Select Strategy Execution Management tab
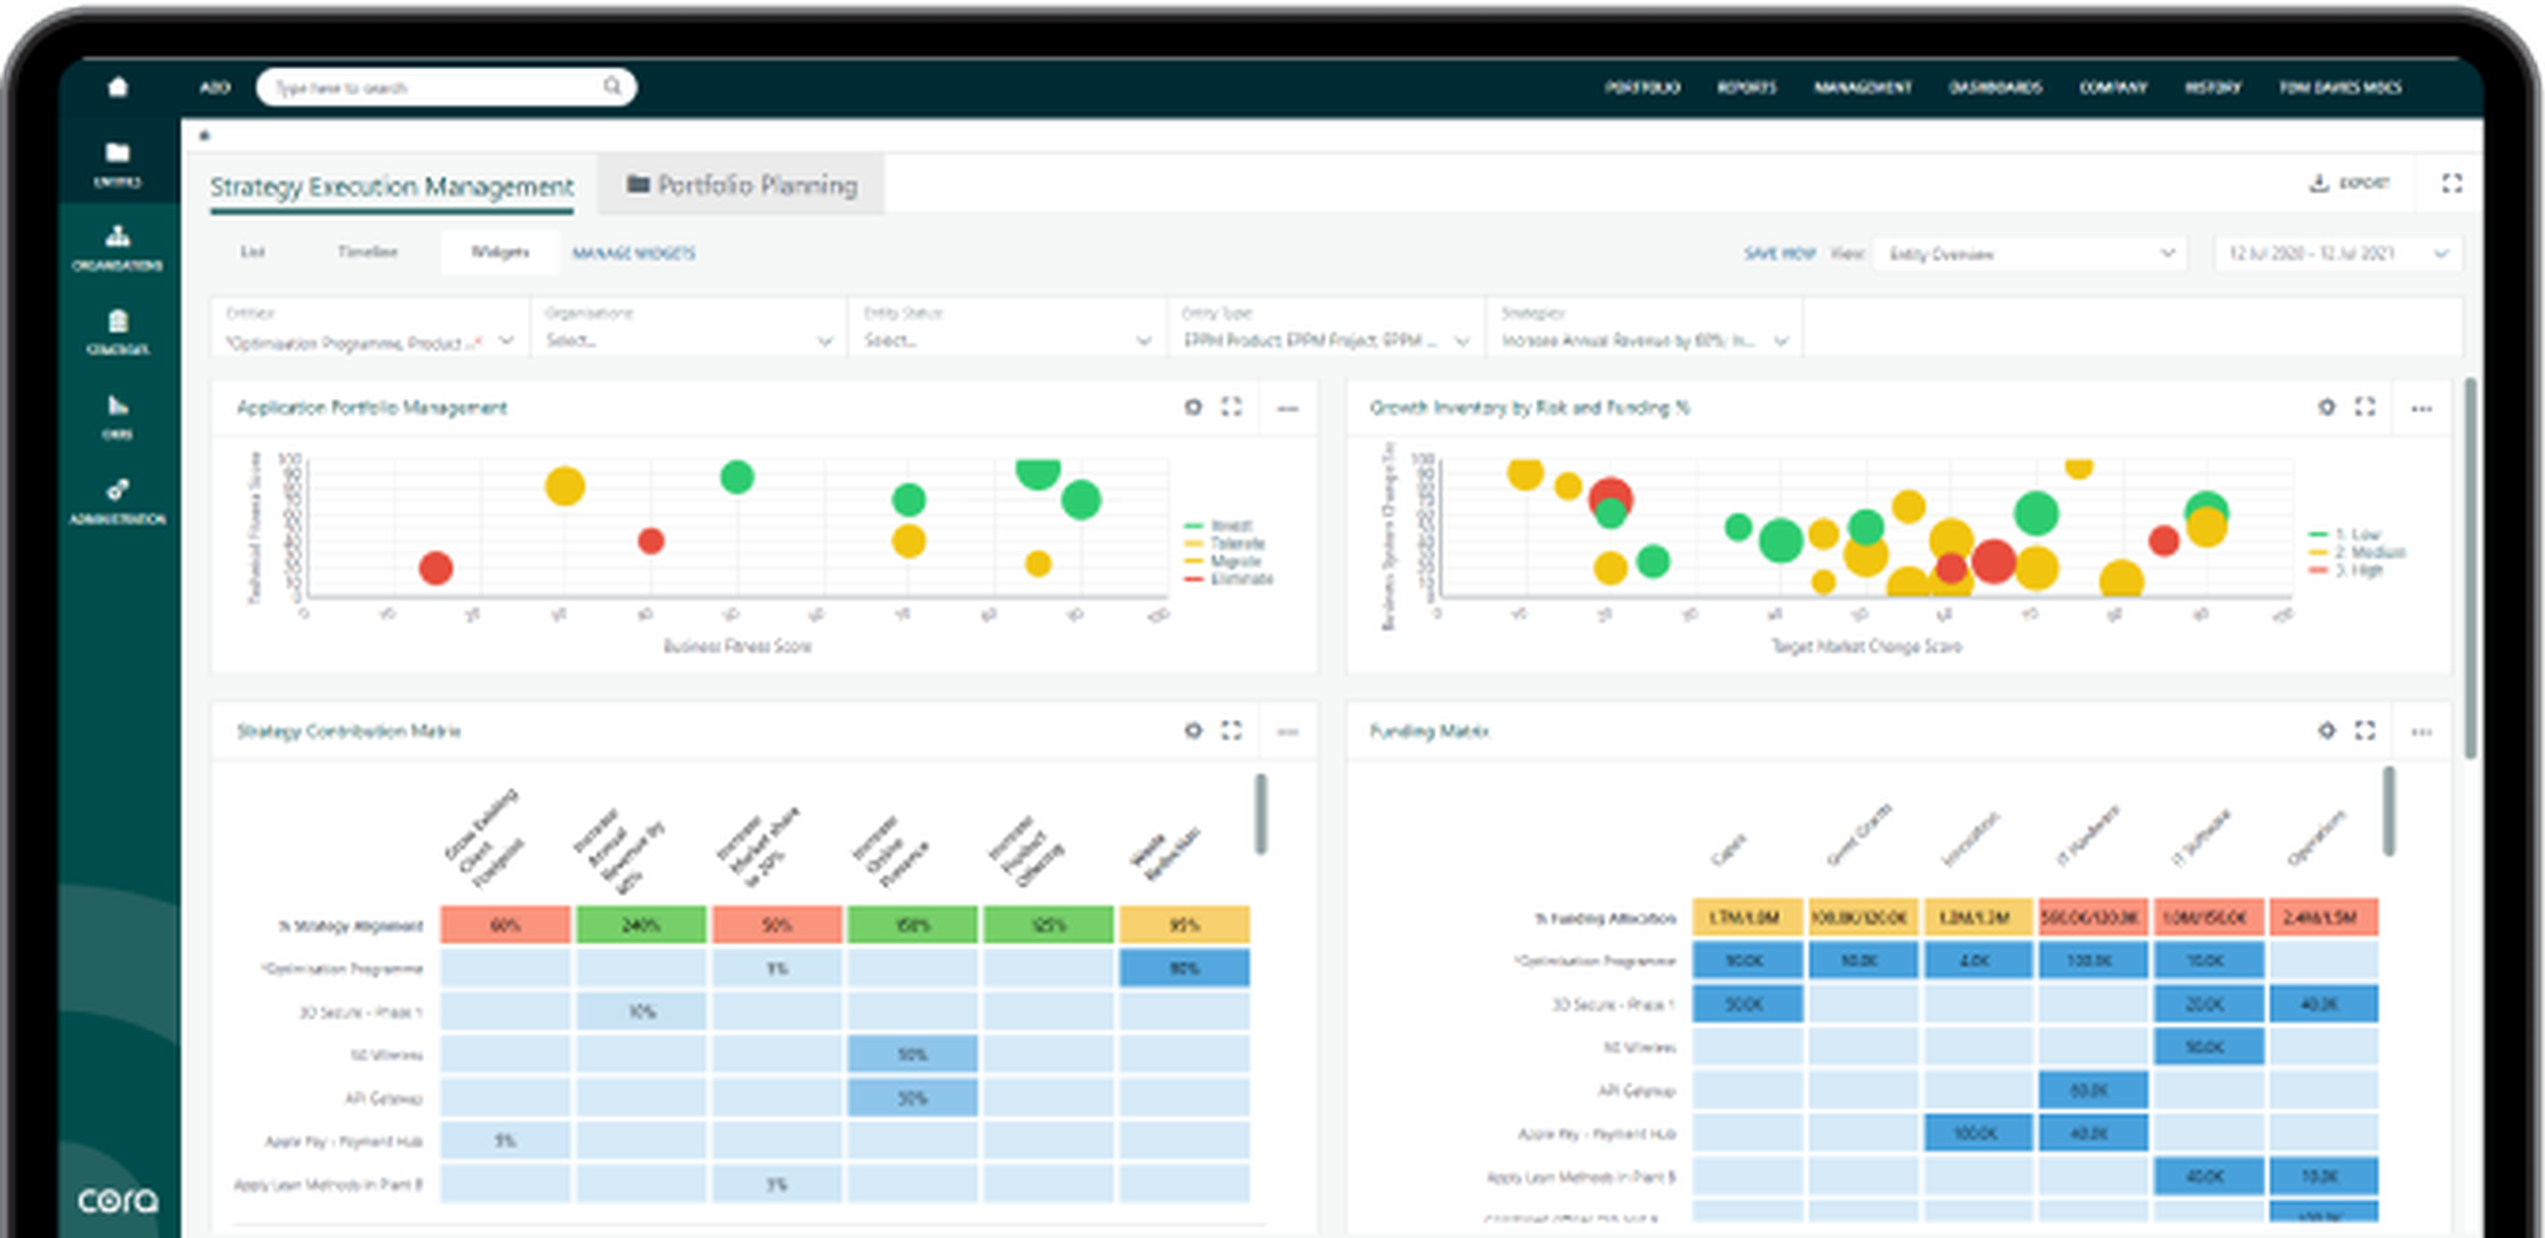 tap(391, 187)
